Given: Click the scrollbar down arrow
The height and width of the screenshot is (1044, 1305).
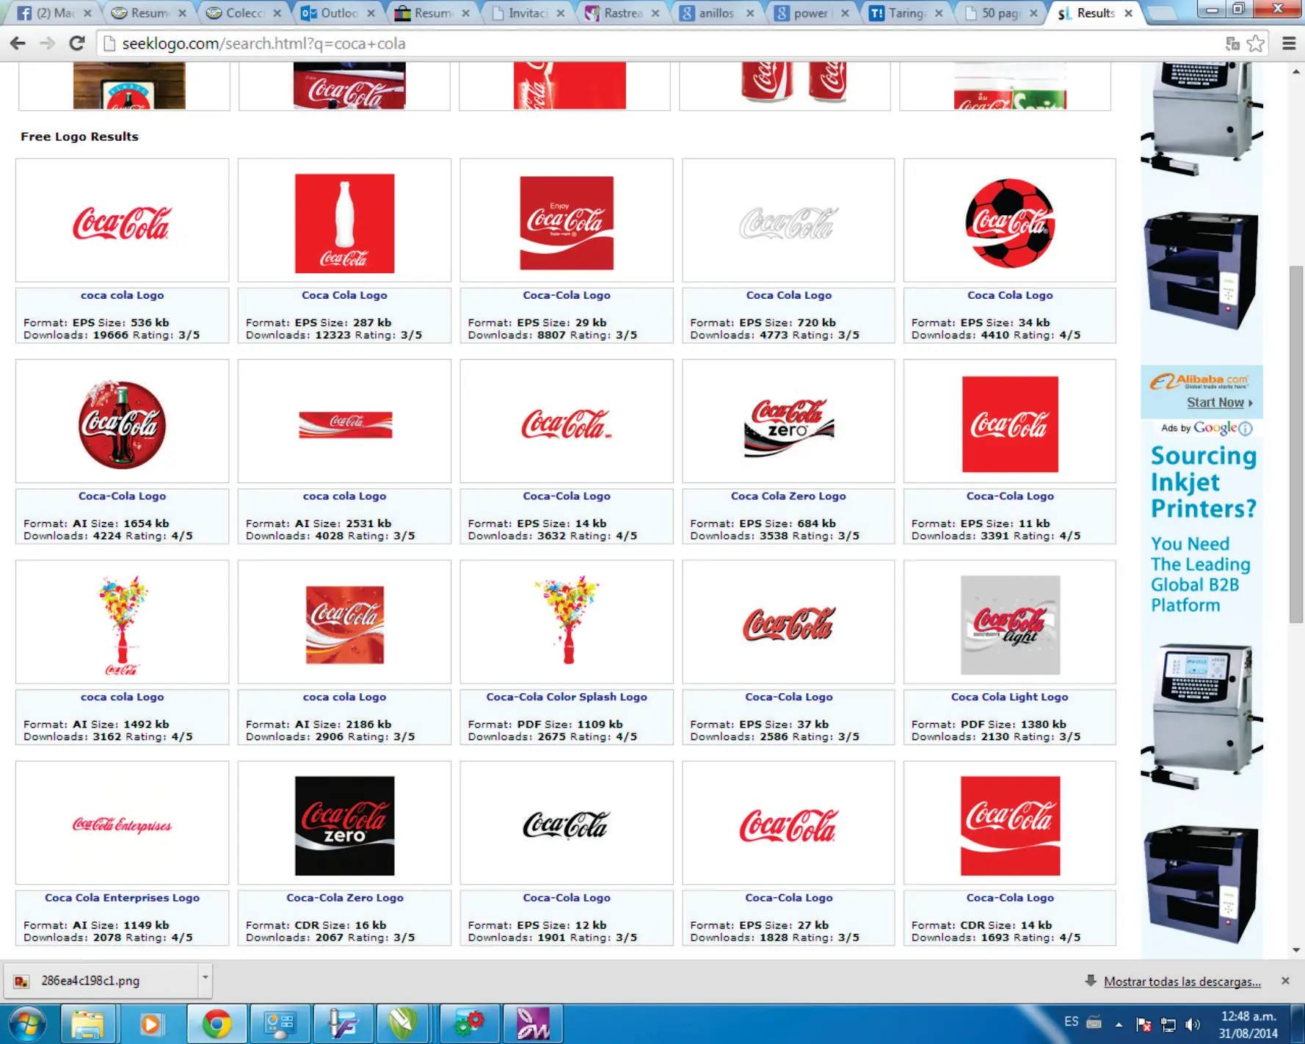Looking at the screenshot, I should (x=1296, y=950).
